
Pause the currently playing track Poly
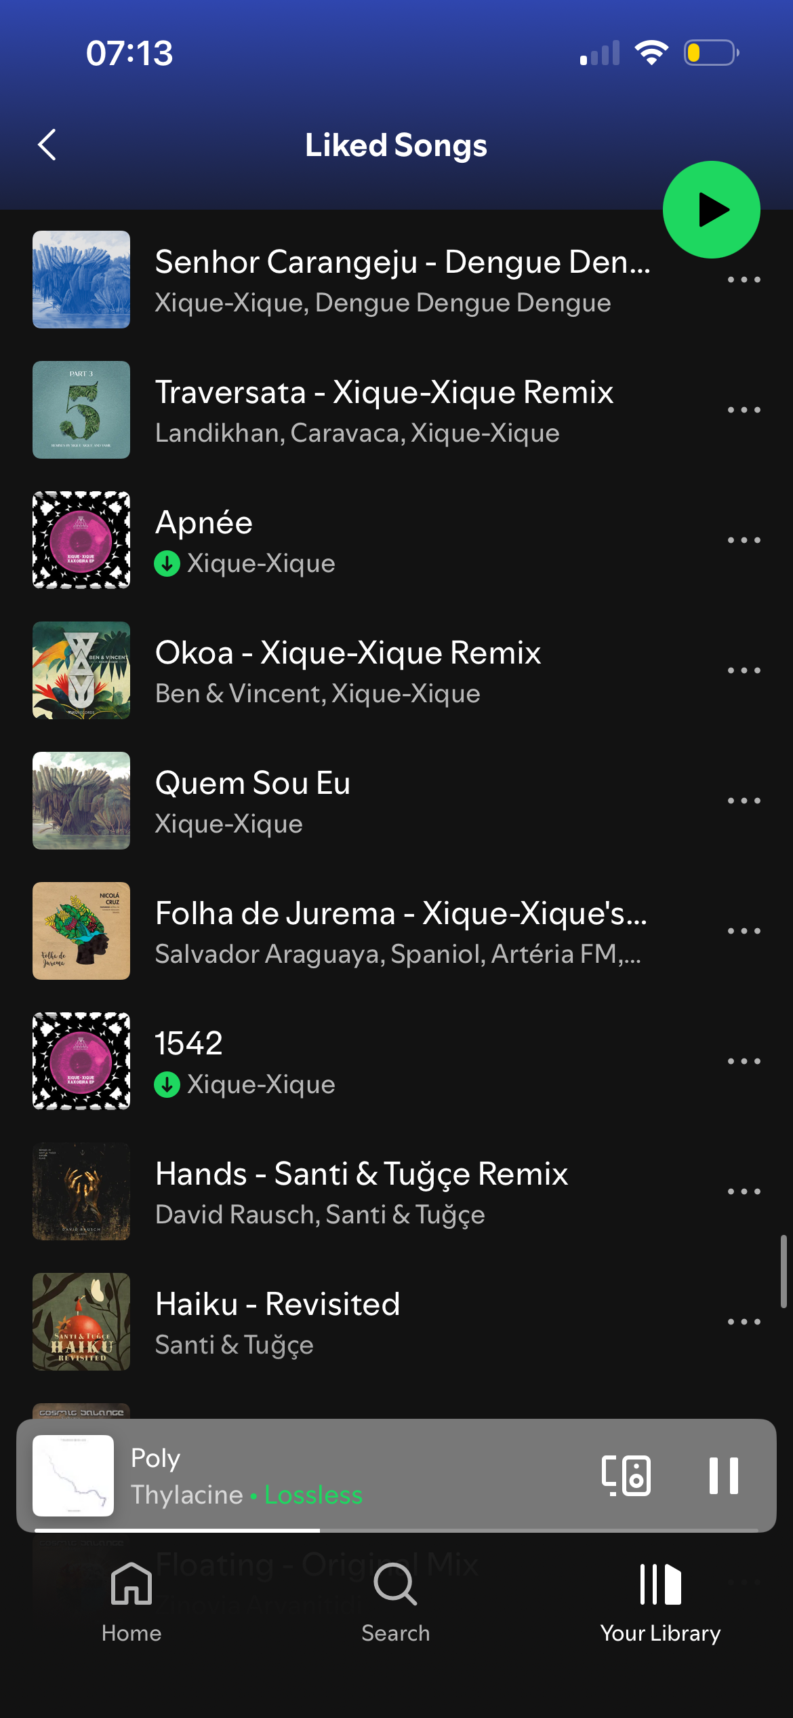tap(723, 1475)
